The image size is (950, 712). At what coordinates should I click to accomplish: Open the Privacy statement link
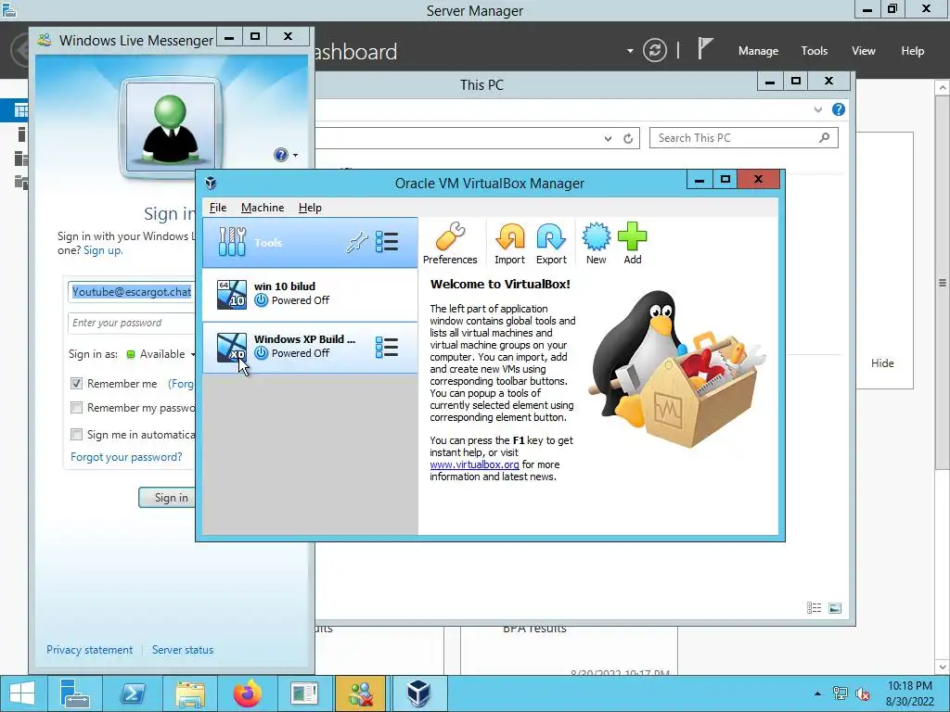[x=90, y=650]
